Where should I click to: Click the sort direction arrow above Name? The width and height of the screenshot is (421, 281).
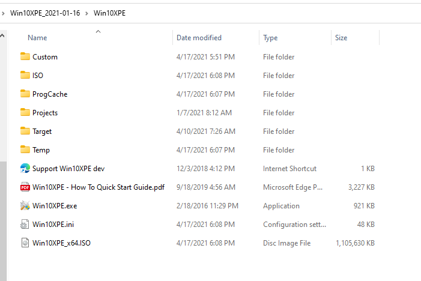point(98,32)
